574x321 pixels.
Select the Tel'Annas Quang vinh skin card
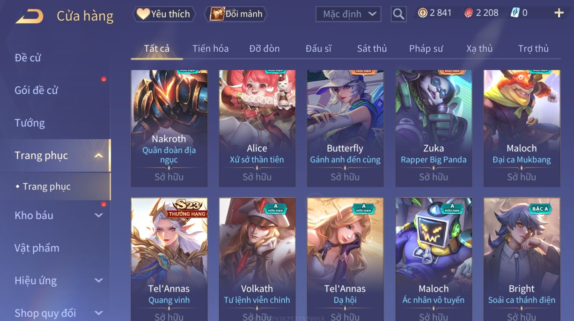pyautogui.click(x=169, y=259)
